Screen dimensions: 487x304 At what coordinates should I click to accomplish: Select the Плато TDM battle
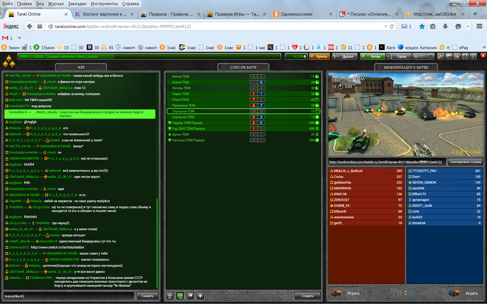click(244, 100)
